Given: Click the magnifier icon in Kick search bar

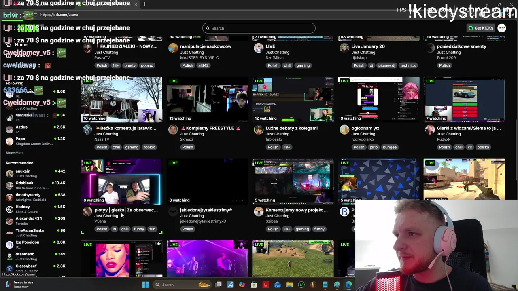Looking at the screenshot, I should tap(208, 28).
